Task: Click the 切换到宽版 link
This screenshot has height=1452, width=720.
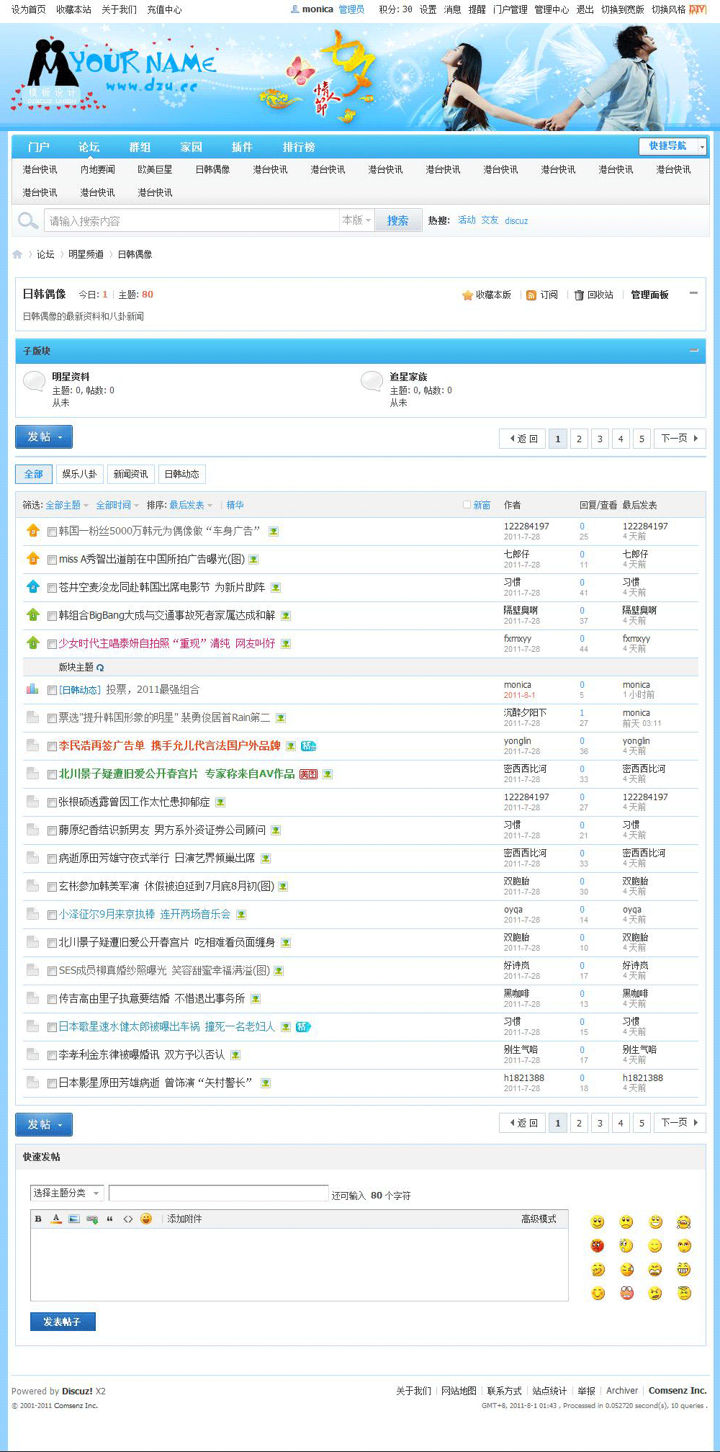Action: [622, 9]
